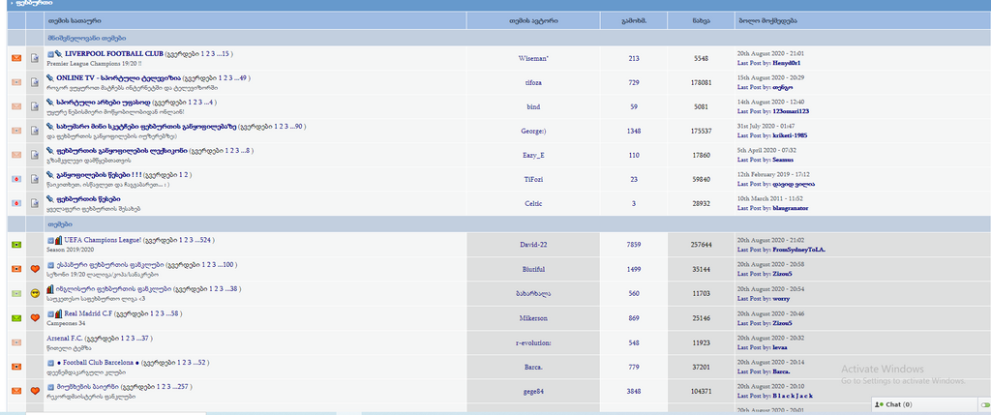
Task: Click the status icon left of the ONLINE TV row
Action: (x=16, y=82)
